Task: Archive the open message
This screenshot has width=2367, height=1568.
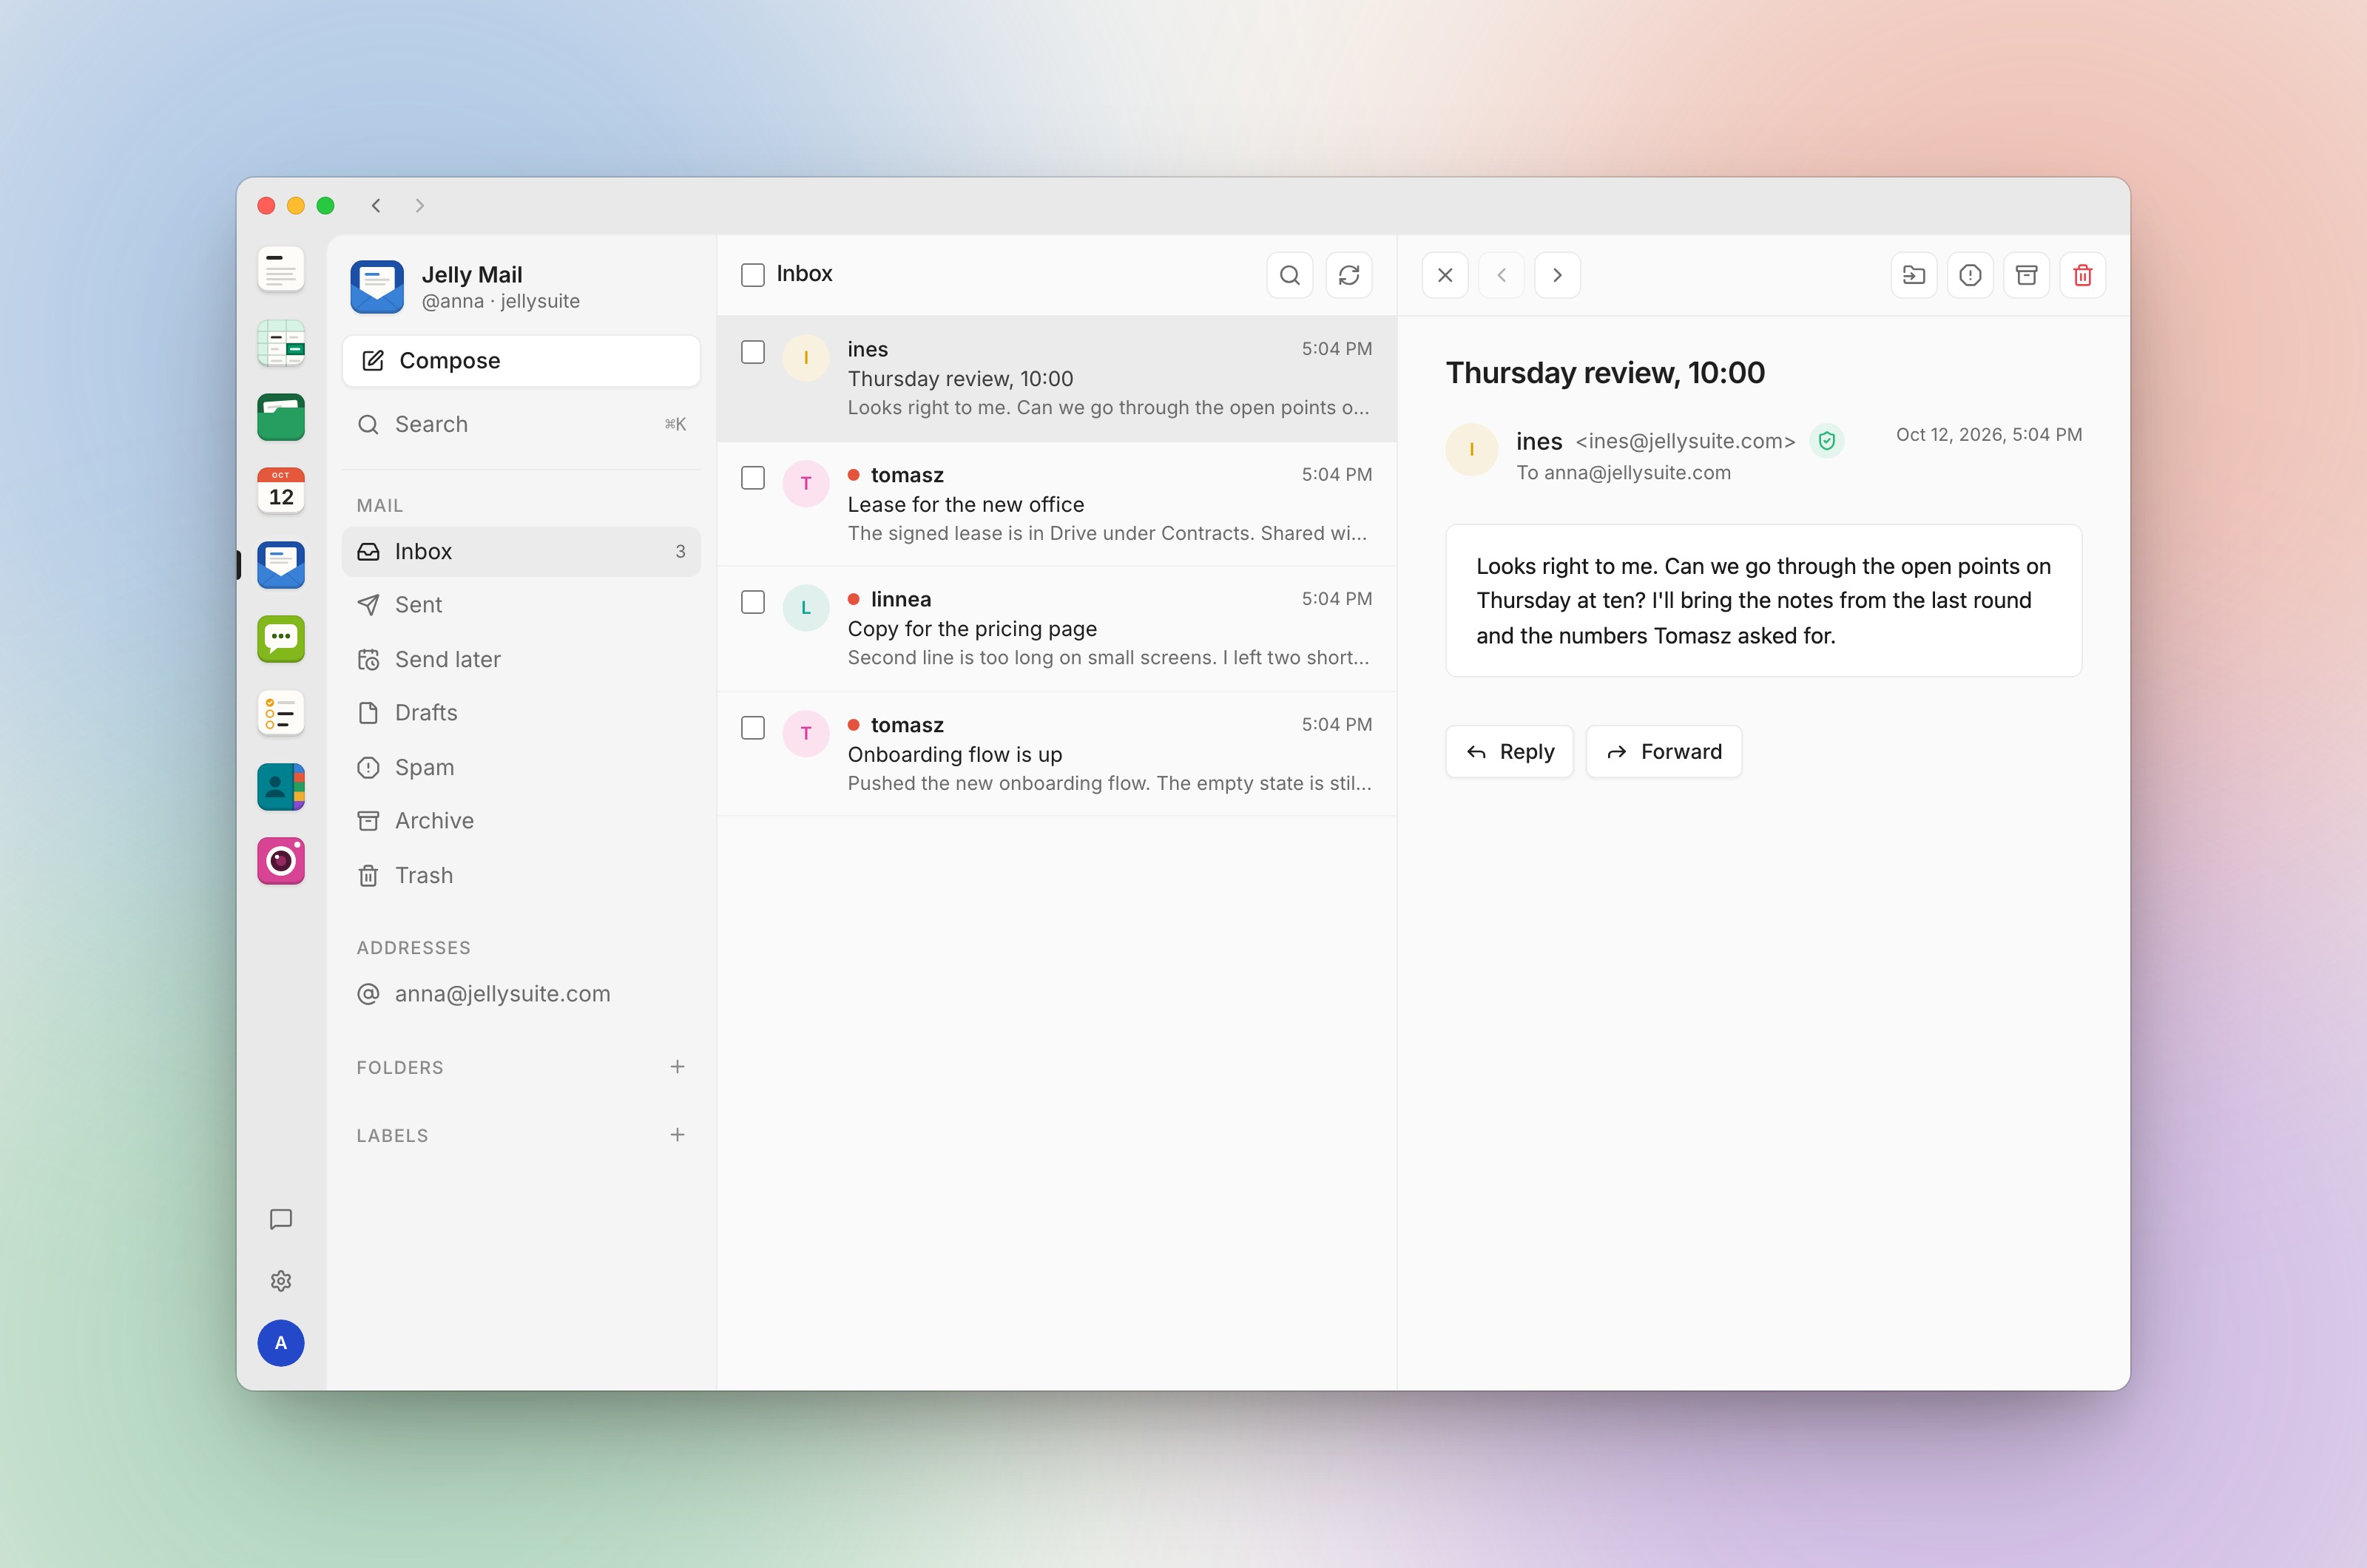Action: [2026, 275]
